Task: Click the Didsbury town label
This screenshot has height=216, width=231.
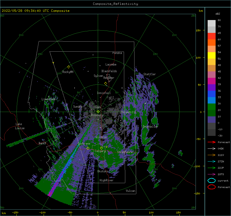Action: [97, 115]
